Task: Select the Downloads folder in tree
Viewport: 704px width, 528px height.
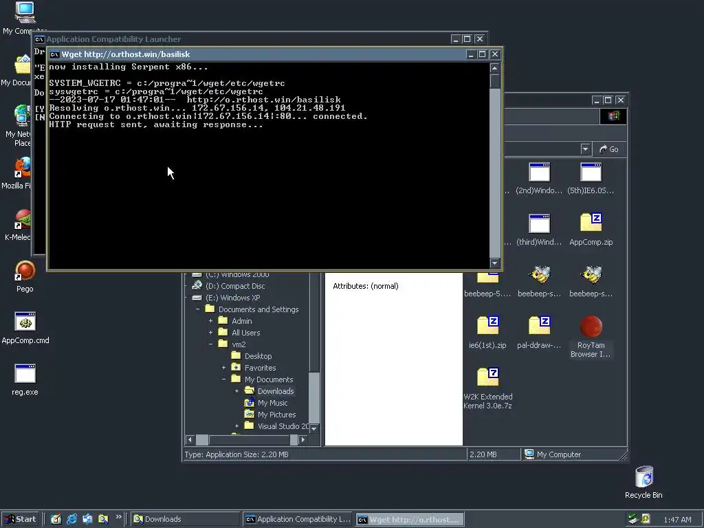Action: click(276, 391)
